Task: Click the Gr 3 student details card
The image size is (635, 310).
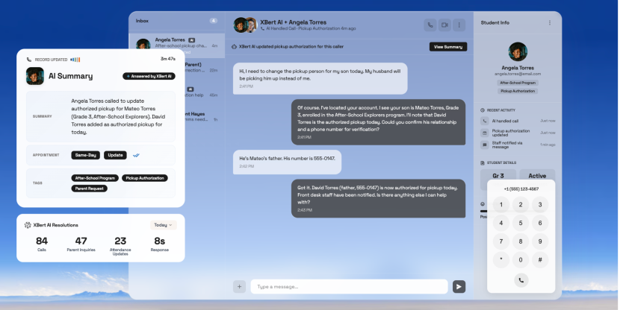Action: tap(498, 175)
